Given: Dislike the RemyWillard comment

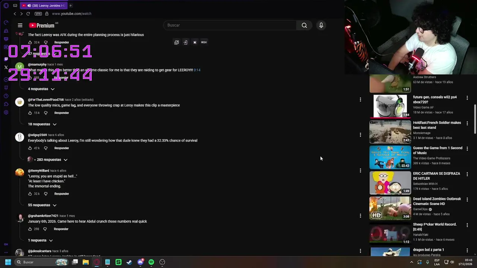Looking at the screenshot, I should click(46, 194).
